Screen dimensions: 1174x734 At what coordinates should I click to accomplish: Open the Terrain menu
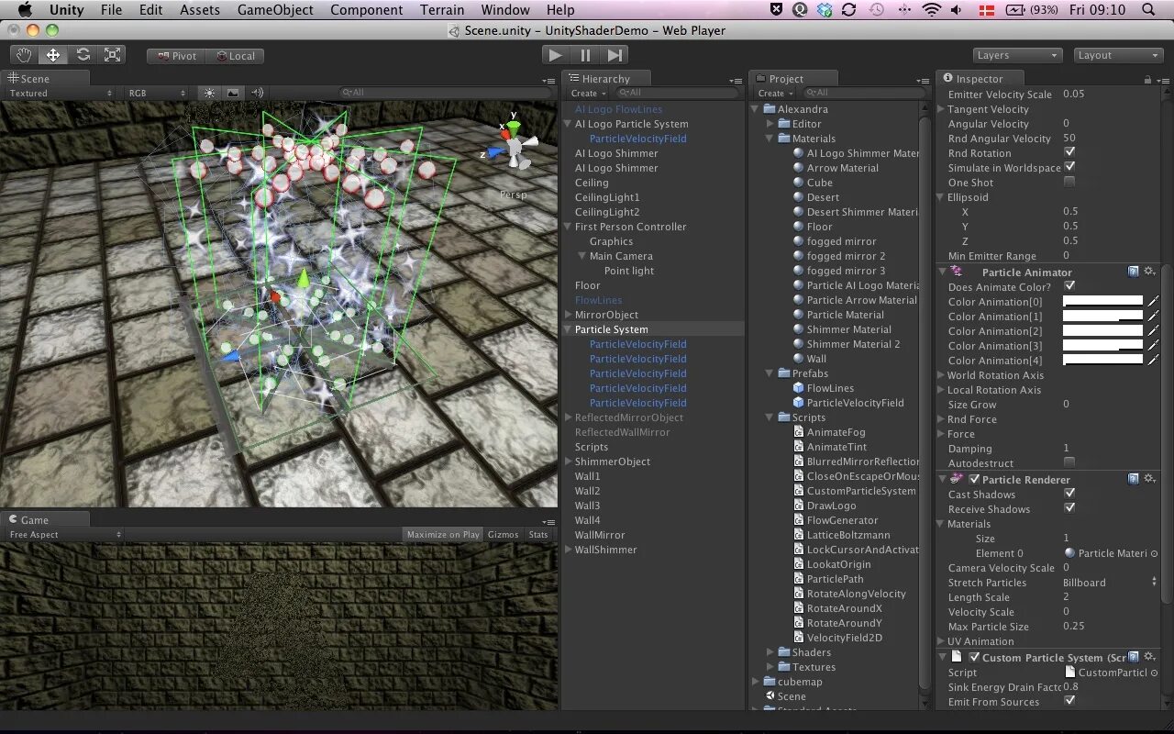(x=442, y=10)
